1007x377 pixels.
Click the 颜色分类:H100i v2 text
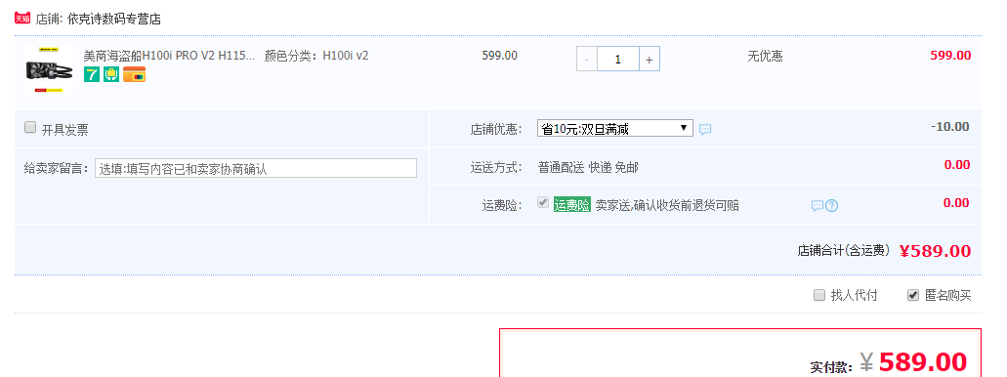pos(316,56)
